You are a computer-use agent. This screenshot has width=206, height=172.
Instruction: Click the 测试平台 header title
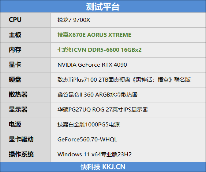(x=103, y=7)
